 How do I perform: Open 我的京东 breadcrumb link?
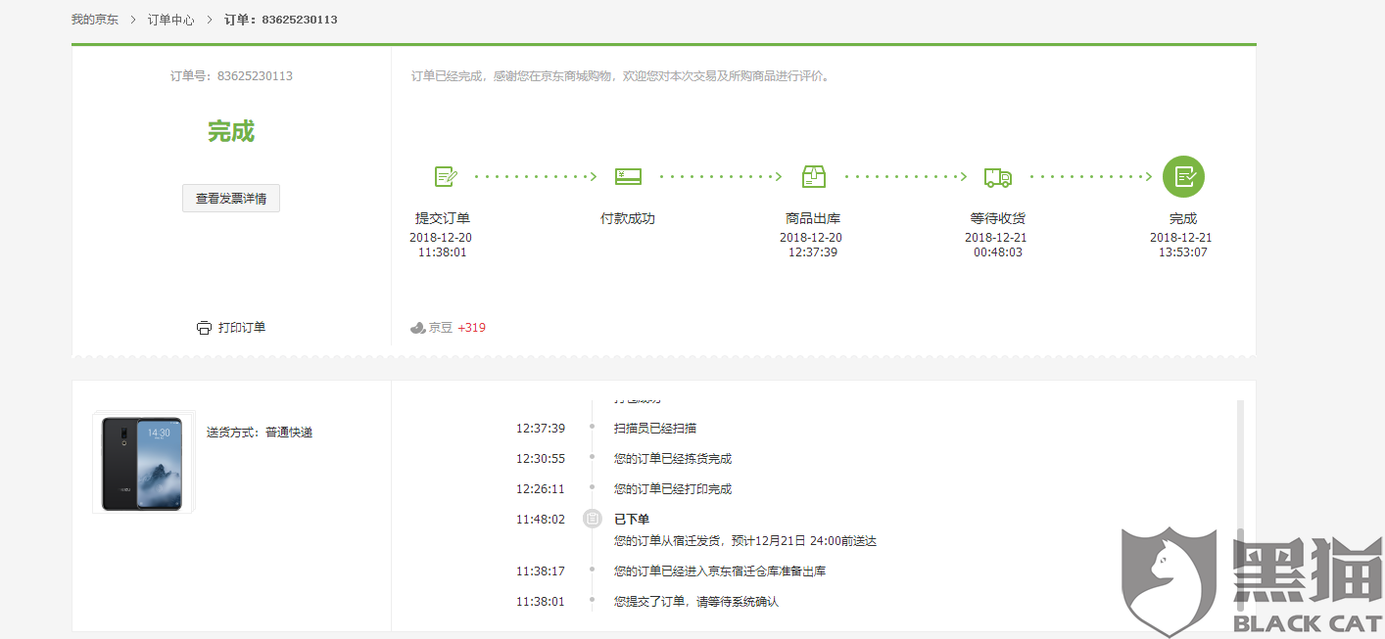click(x=95, y=20)
